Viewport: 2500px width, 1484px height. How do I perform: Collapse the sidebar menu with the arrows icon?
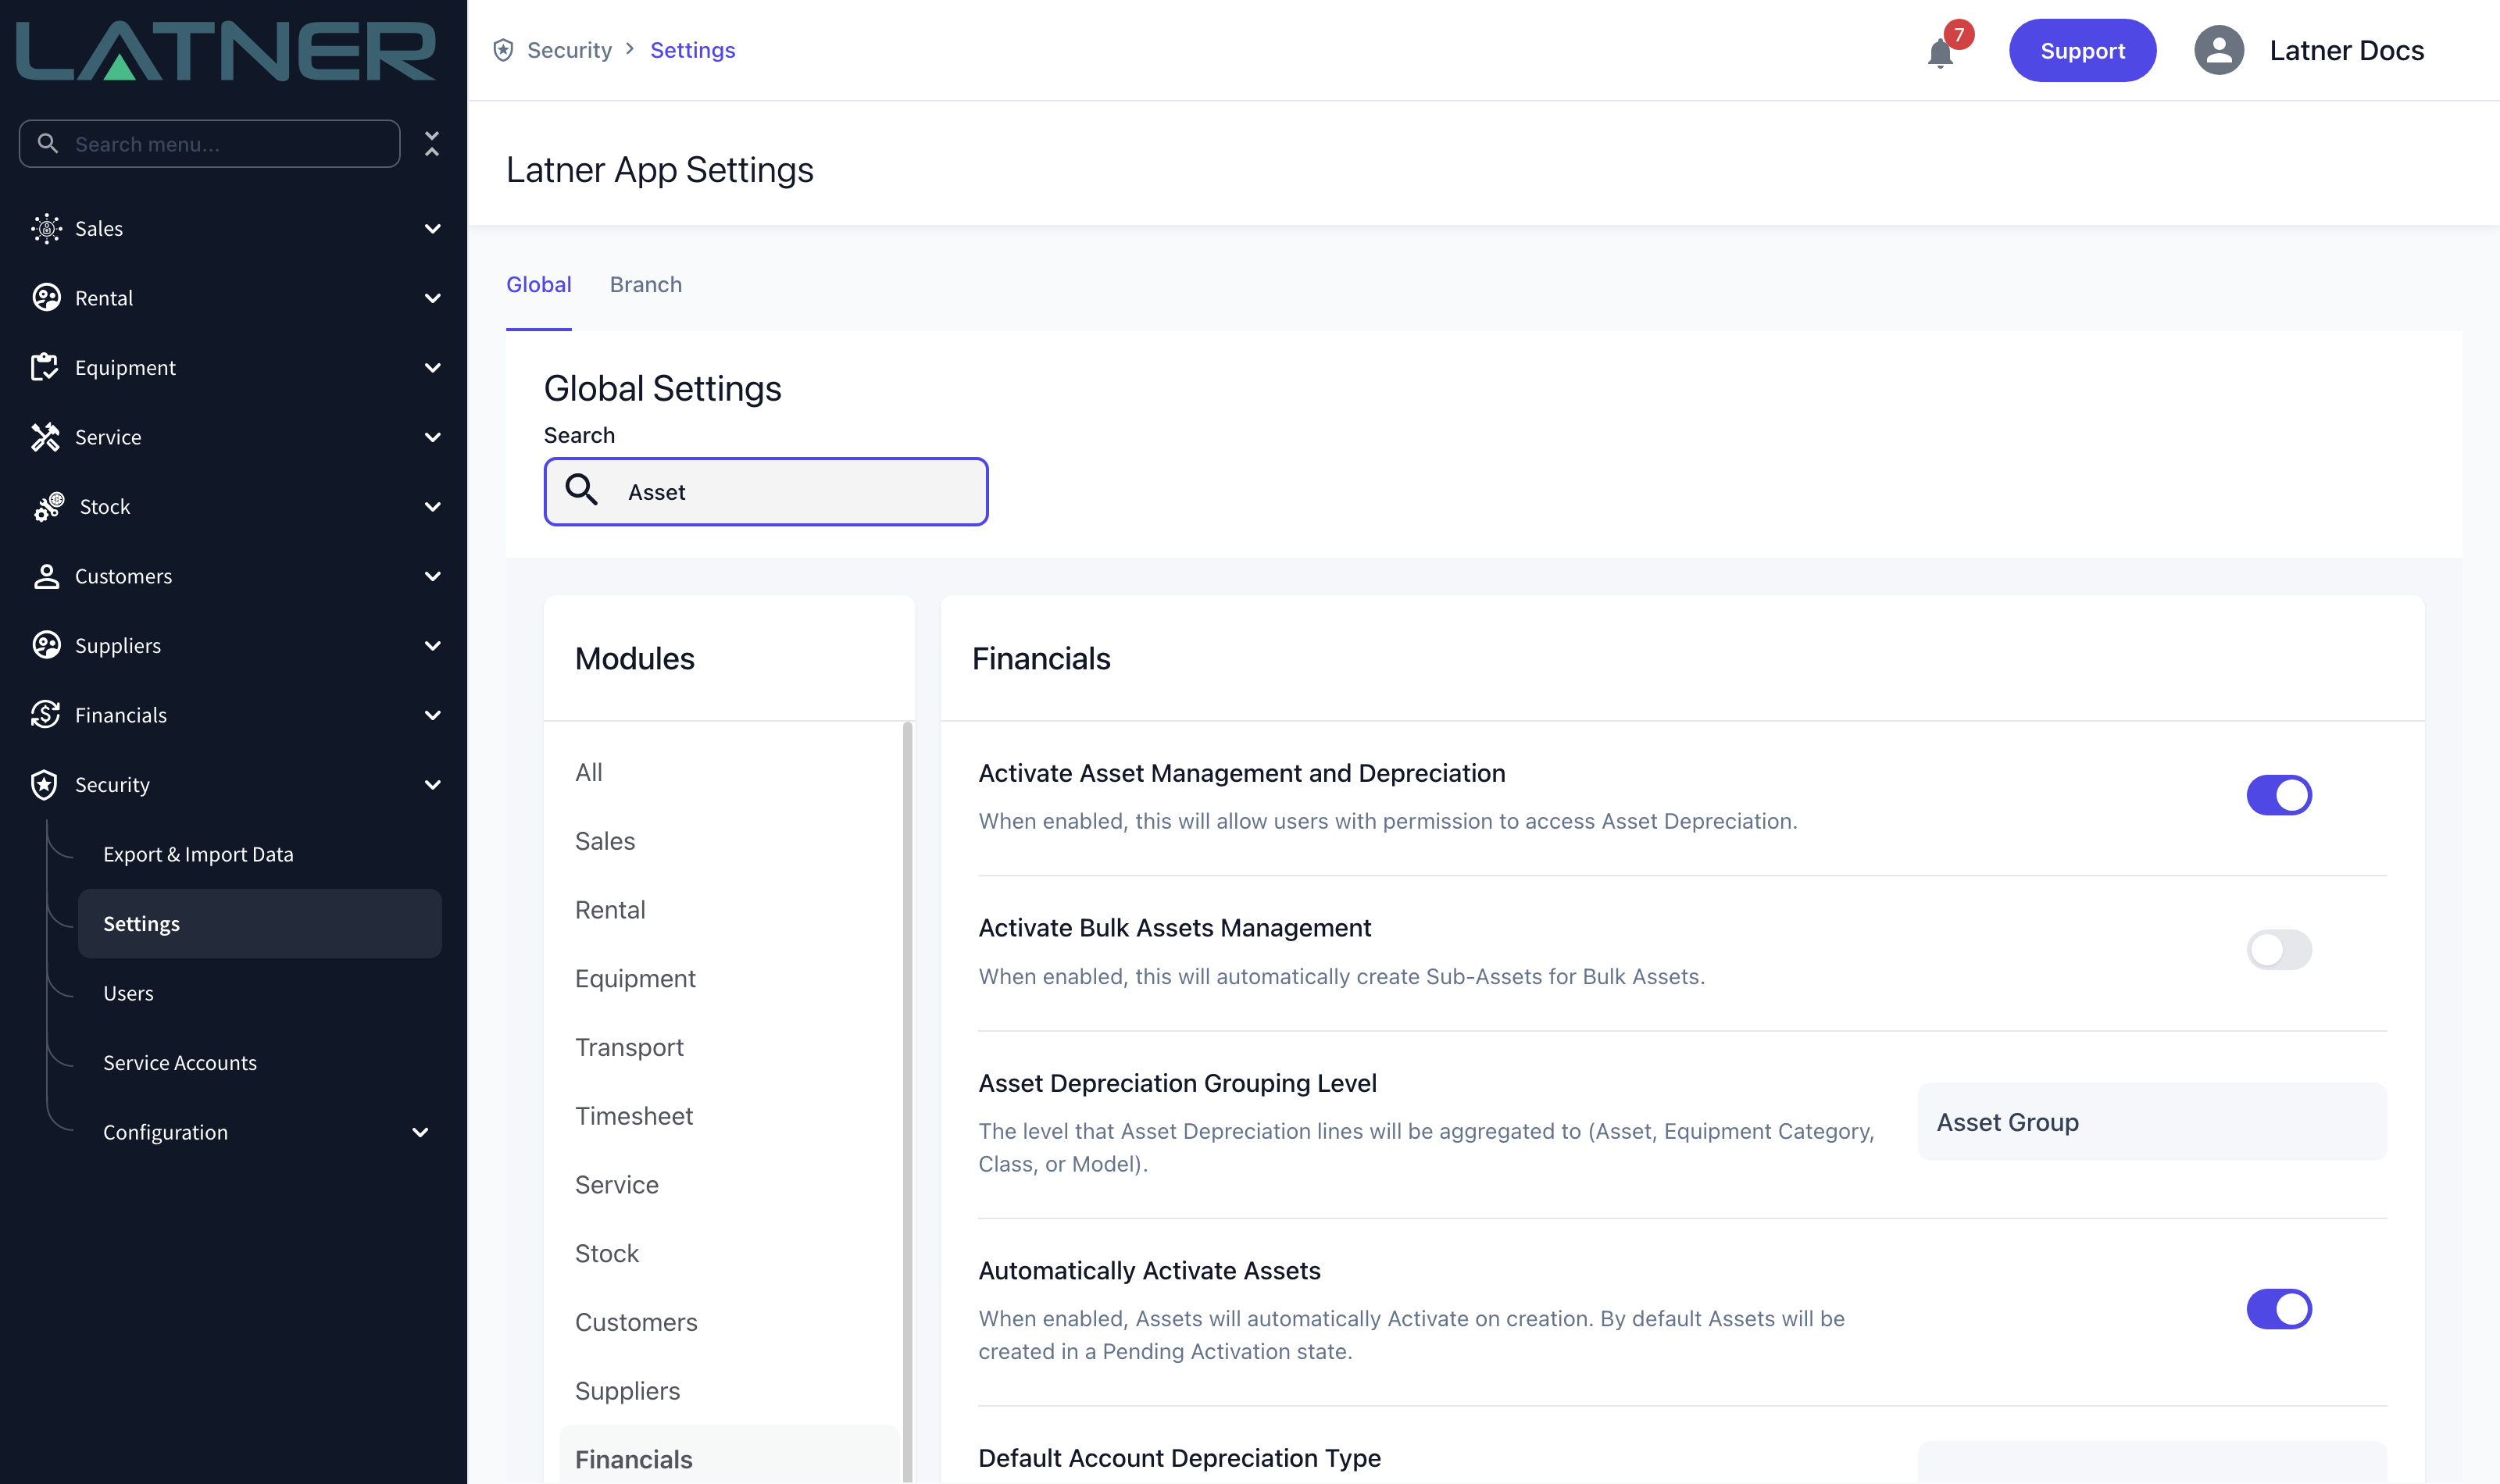(432, 143)
